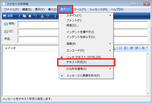
Task: Select インデントを減らす(D) menu entry
Action: tap(86, 37)
